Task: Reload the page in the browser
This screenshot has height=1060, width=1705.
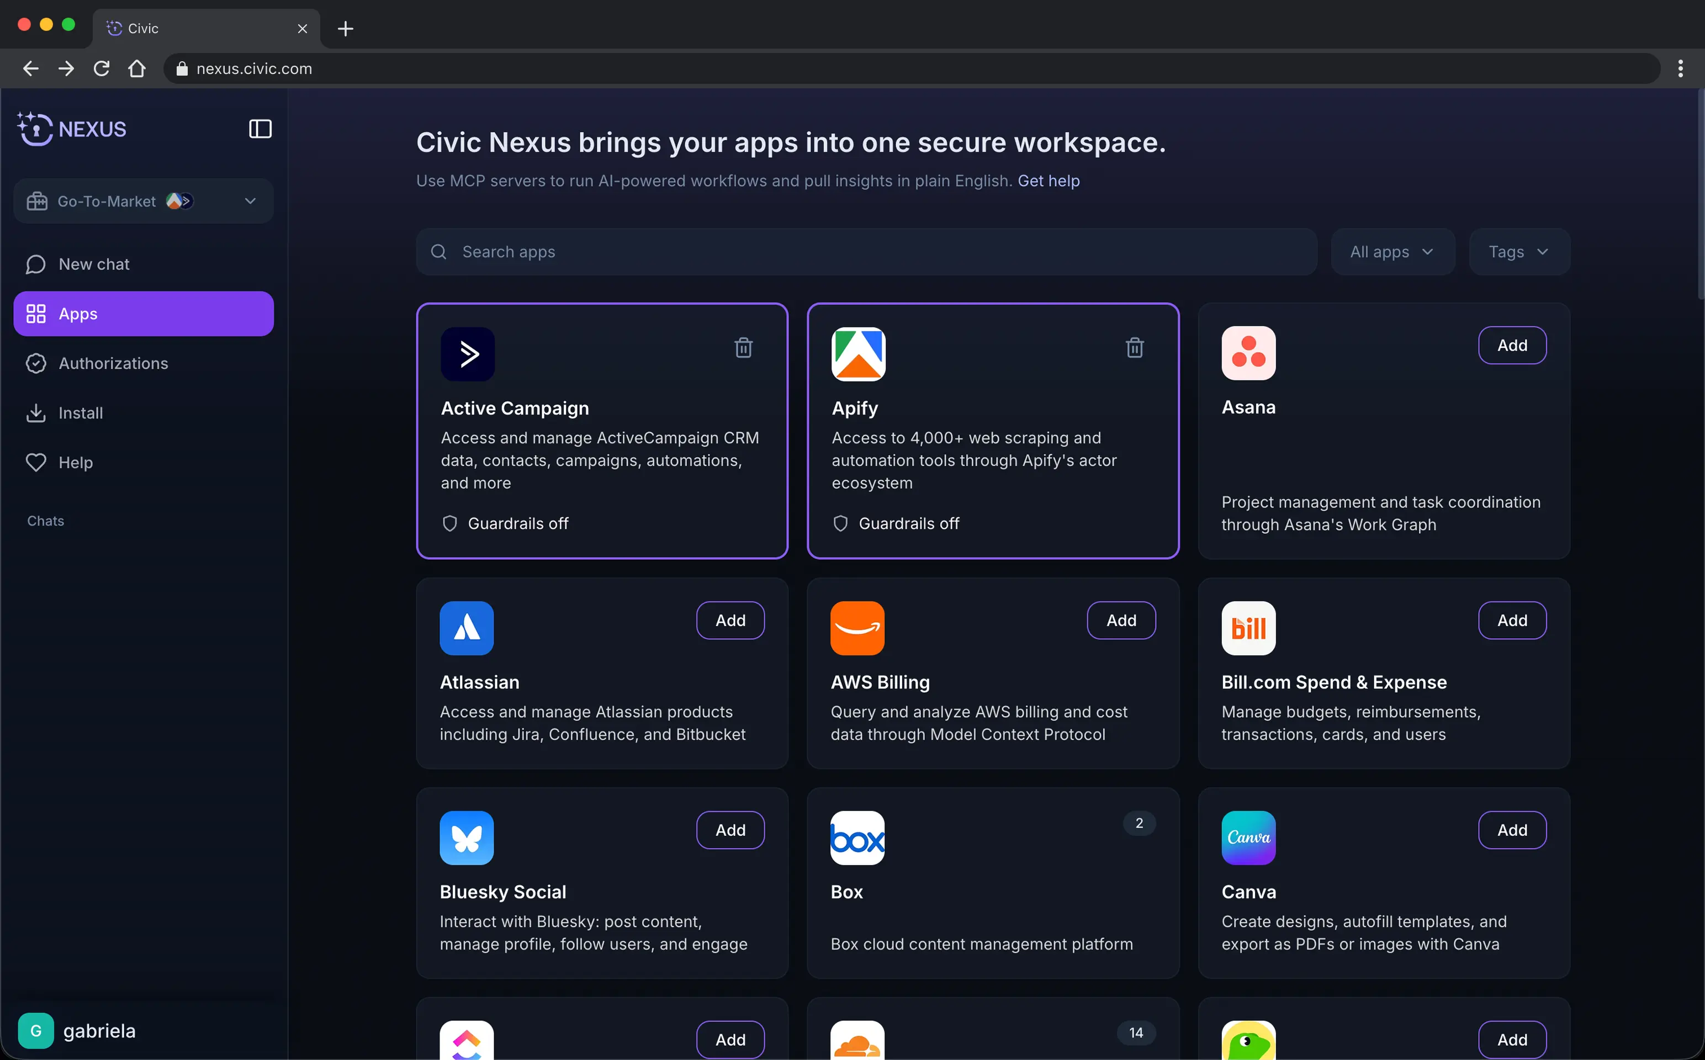Action: click(x=102, y=68)
